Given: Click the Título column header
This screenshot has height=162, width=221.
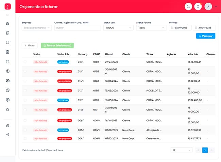Looking at the screenshot, I should click(149, 54).
